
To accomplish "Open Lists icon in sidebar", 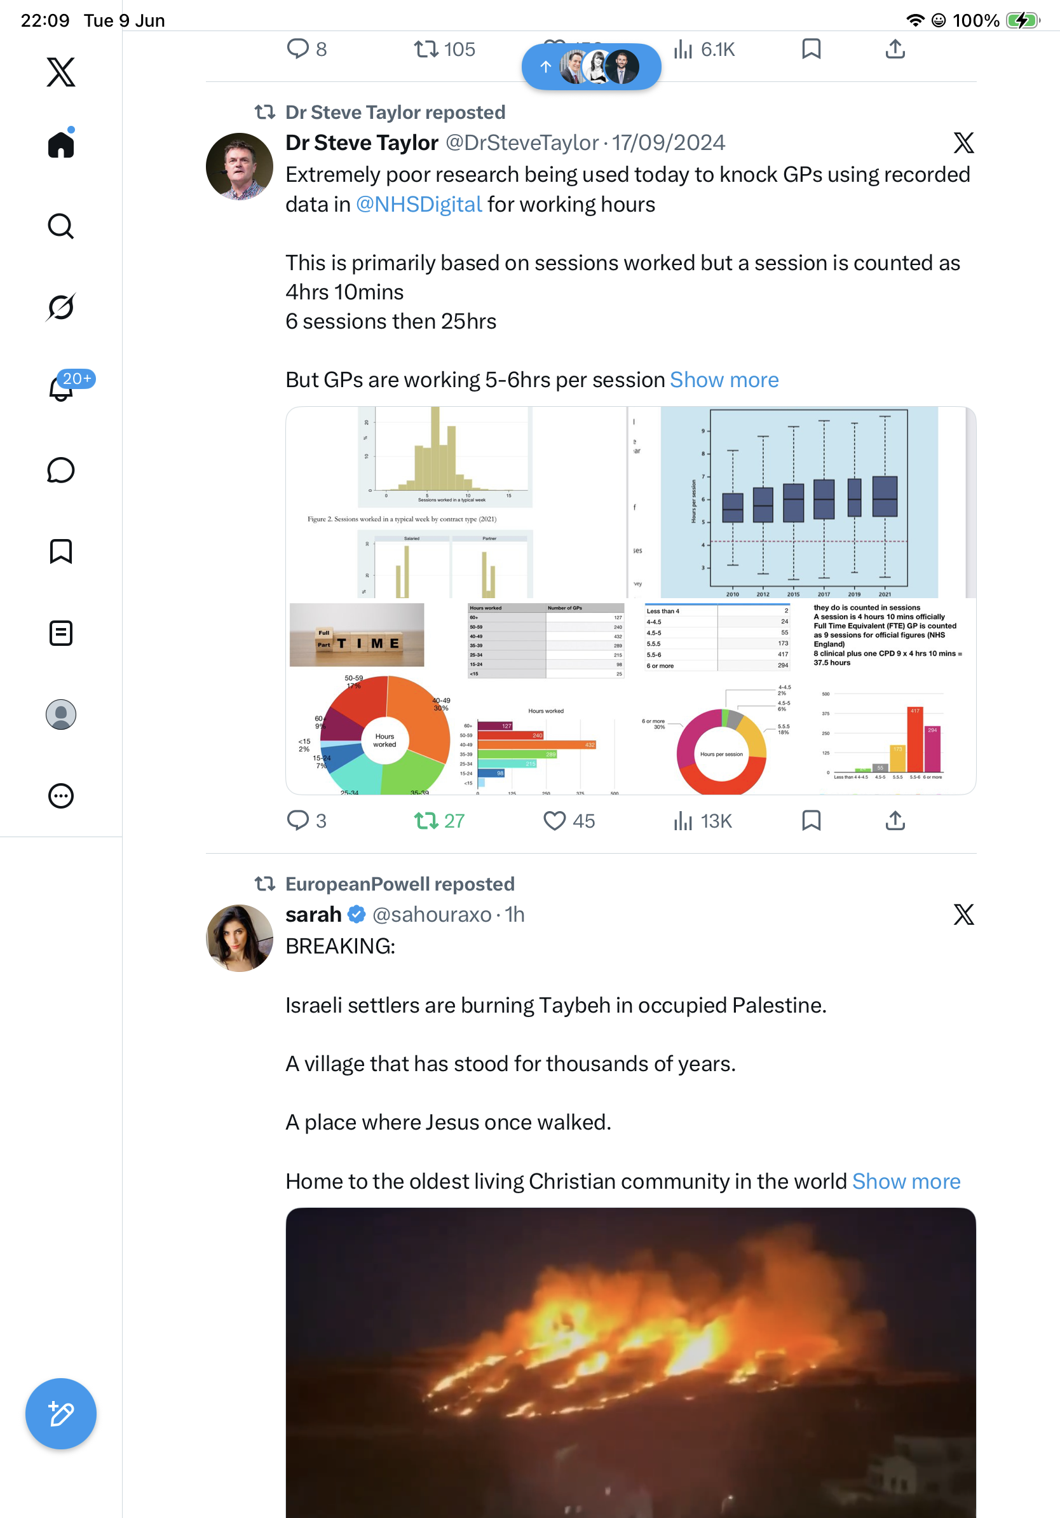I will click(61, 632).
